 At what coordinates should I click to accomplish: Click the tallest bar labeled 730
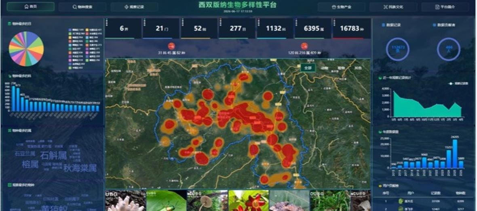(13, 99)
